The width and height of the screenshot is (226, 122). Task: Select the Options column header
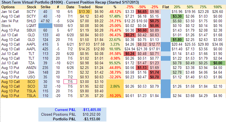(x=8, y=7)
